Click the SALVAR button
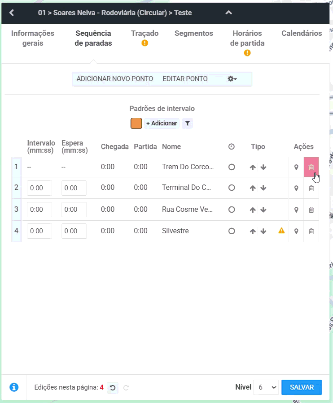This screenshot has height=403, width=333. [302, 387]
